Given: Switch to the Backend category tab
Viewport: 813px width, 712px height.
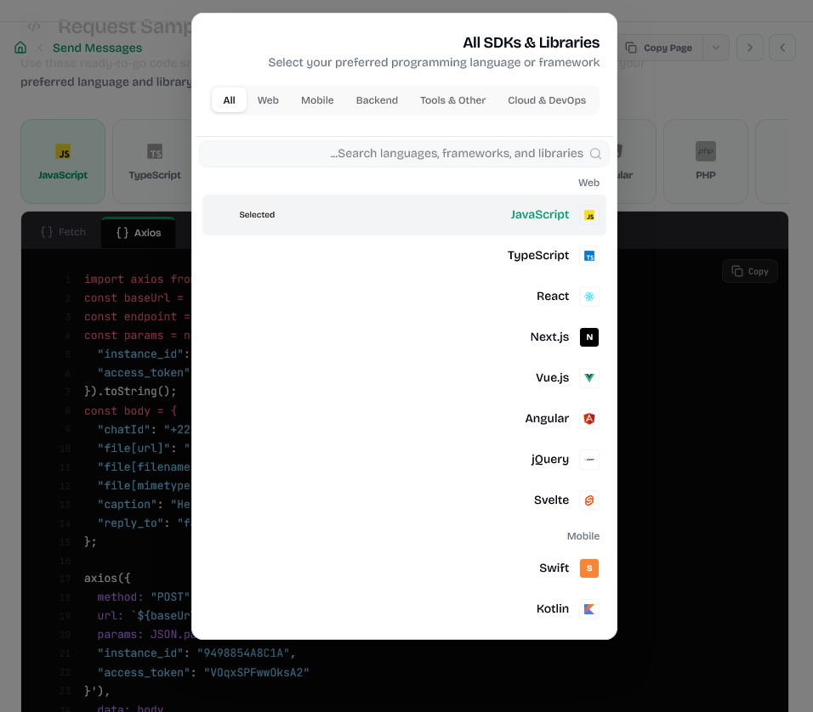Looking at the screenshot, I should [377, 100].
